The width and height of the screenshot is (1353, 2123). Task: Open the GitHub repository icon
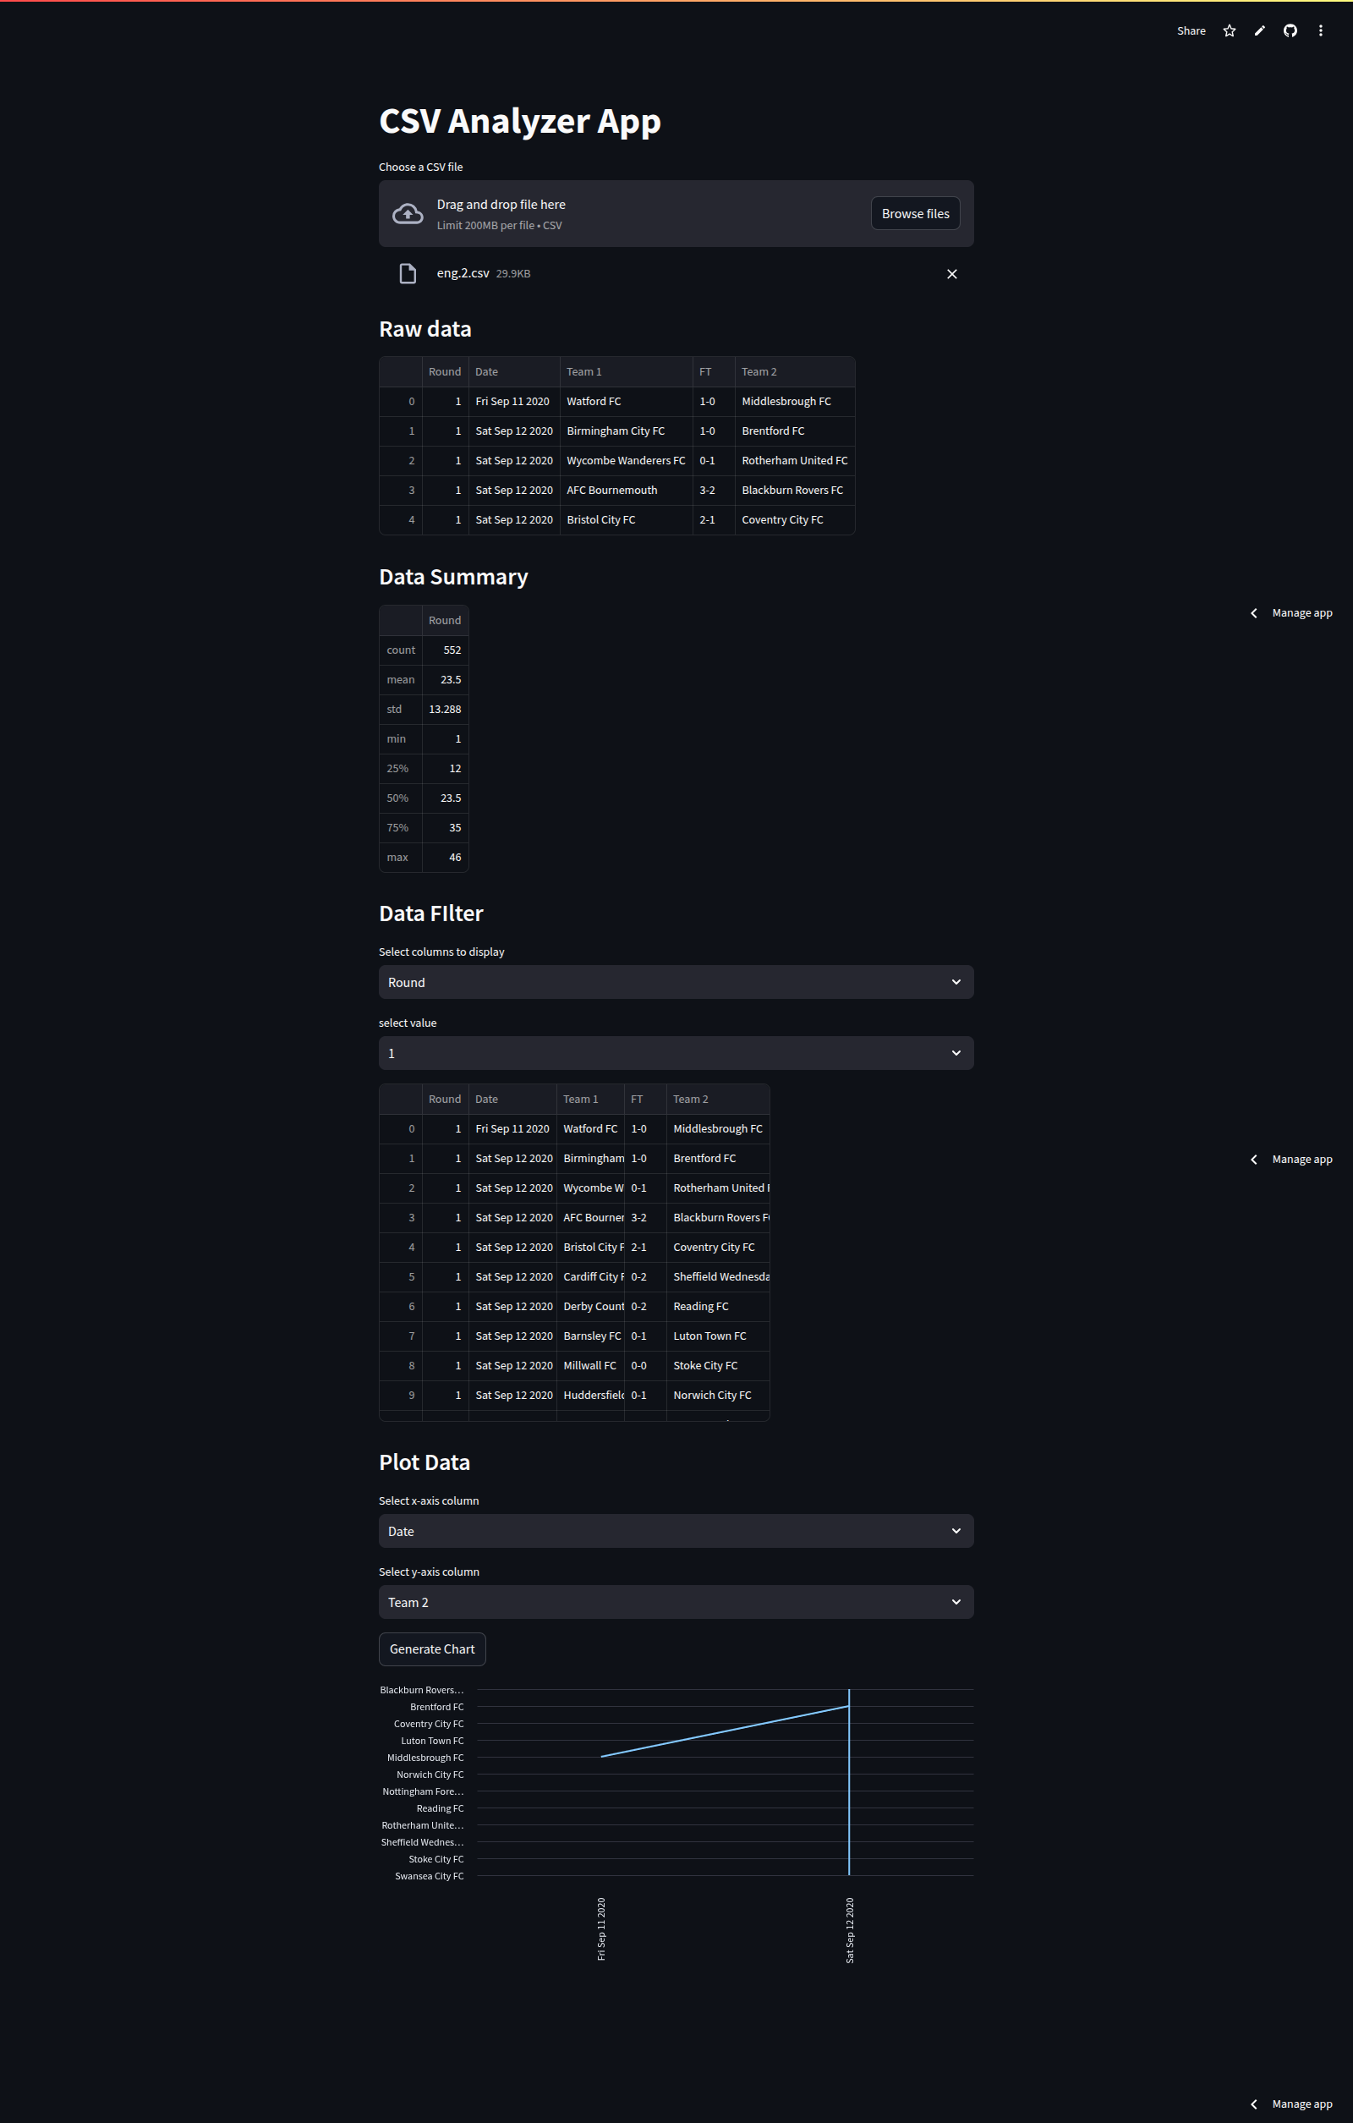(x=1290, y=30)
